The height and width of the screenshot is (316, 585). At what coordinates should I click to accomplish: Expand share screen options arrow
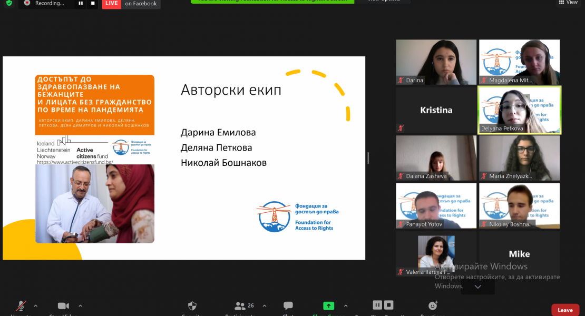(346, 306)
